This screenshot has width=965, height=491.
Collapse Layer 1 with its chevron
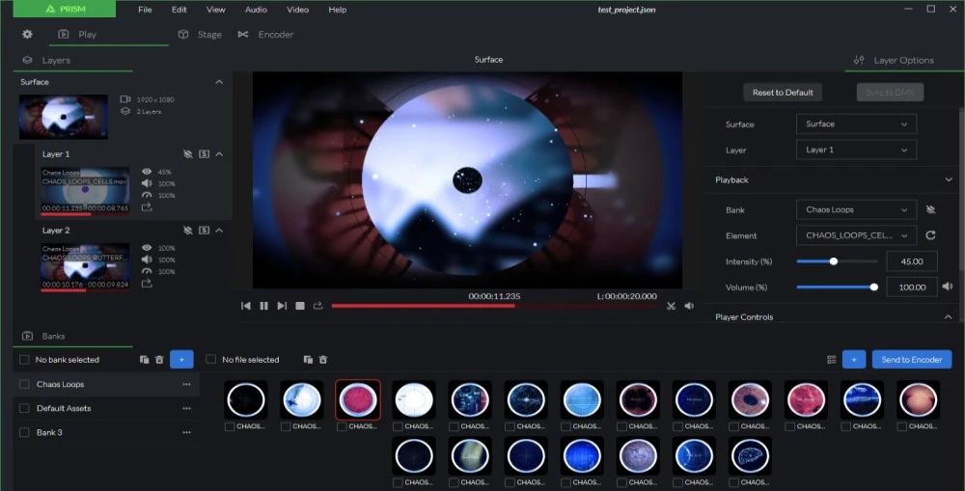click(x=219, y=153)
